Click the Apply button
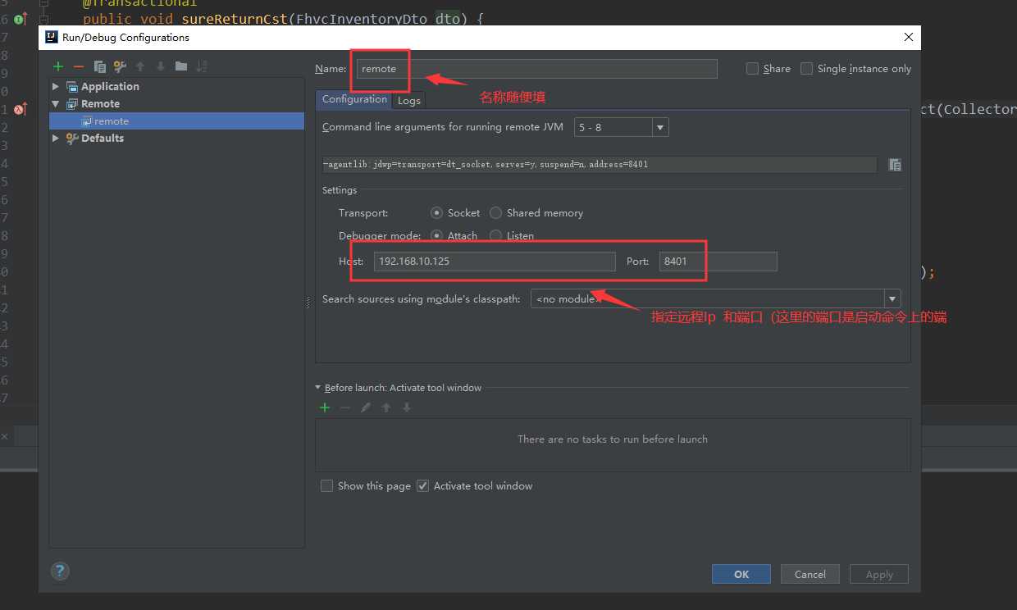1017x610 pixels. (879, 574)
